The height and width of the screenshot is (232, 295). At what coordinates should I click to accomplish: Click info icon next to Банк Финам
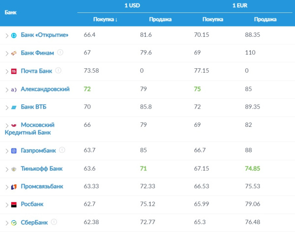tap(60, 52)
